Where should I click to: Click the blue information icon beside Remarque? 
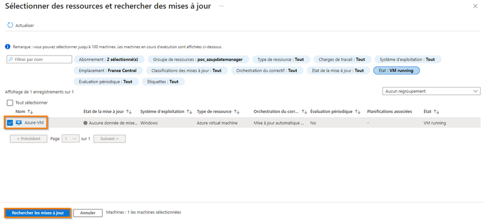pyautogui.click(x=8, y=47)
